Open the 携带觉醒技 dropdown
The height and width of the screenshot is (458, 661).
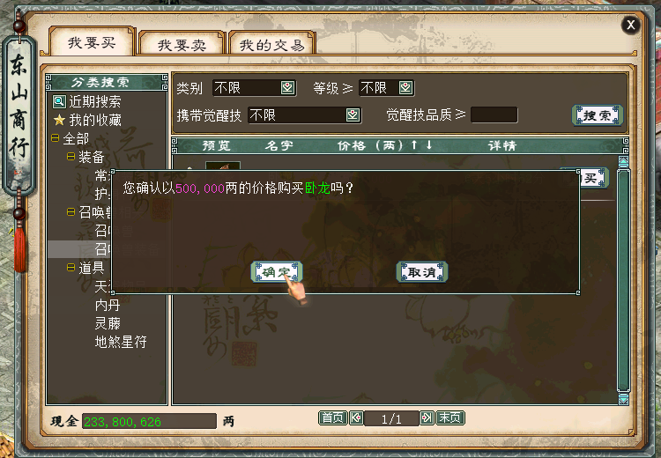[353, 115]
